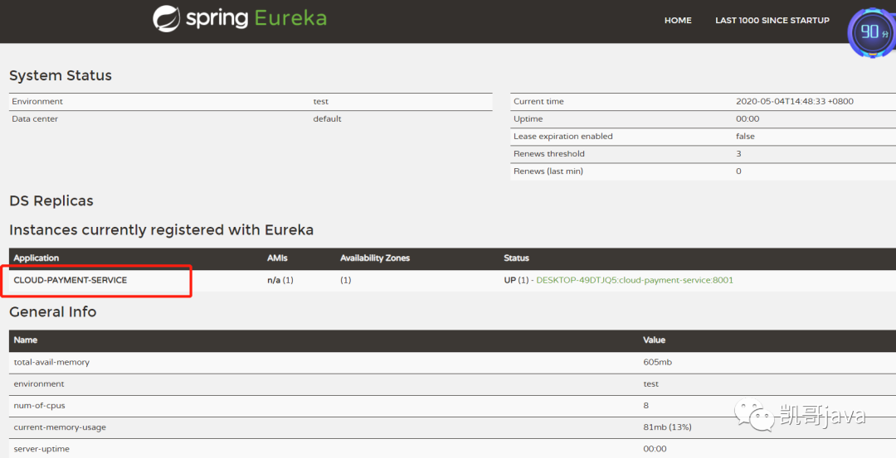Click the System Status heading
The width and height of the screenshot is (896, 458).
point(61,75)
